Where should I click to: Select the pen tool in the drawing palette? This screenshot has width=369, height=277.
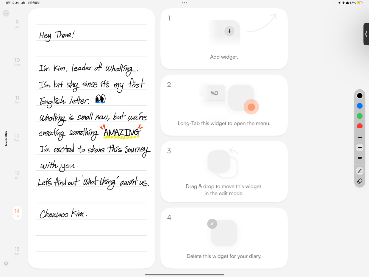[359, 171]
